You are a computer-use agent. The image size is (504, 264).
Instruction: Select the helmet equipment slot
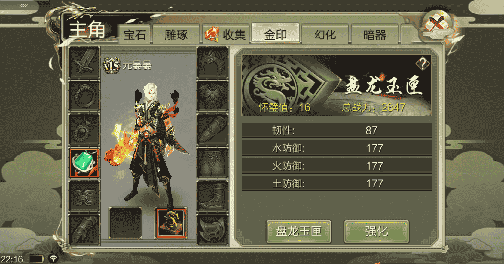coord(212,63)
